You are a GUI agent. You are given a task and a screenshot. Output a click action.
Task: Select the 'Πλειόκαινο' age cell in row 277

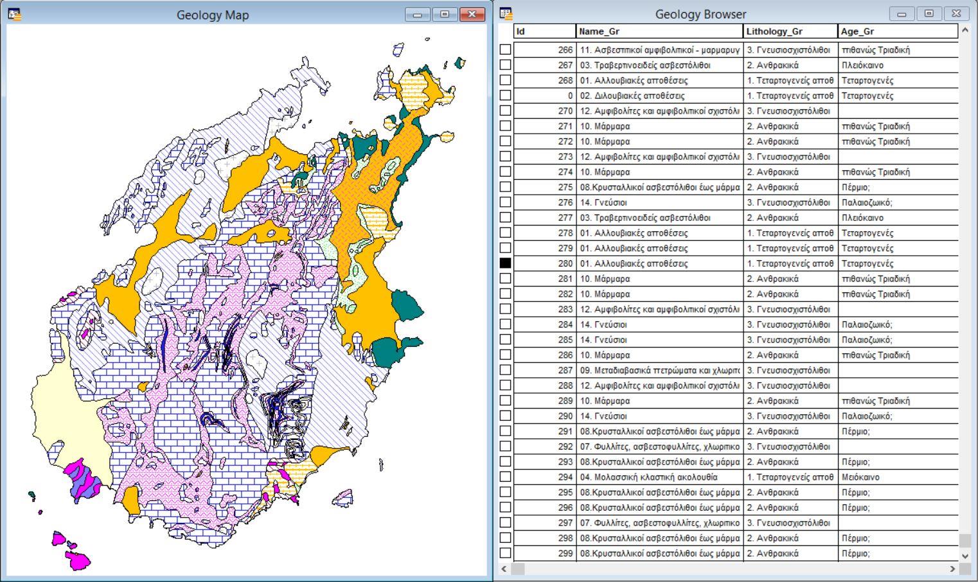(x=898, y=218)
